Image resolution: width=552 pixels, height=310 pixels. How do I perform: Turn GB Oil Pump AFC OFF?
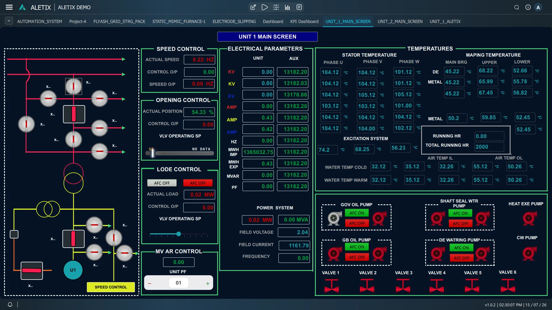tap(357, 257)
